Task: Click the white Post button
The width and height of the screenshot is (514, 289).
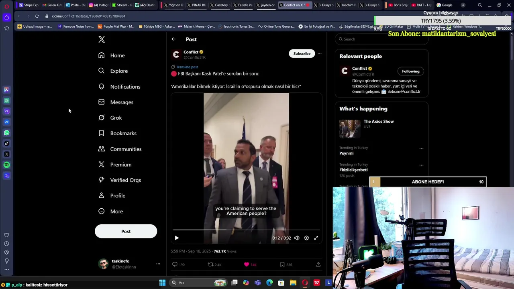Action: coord(126,231)
